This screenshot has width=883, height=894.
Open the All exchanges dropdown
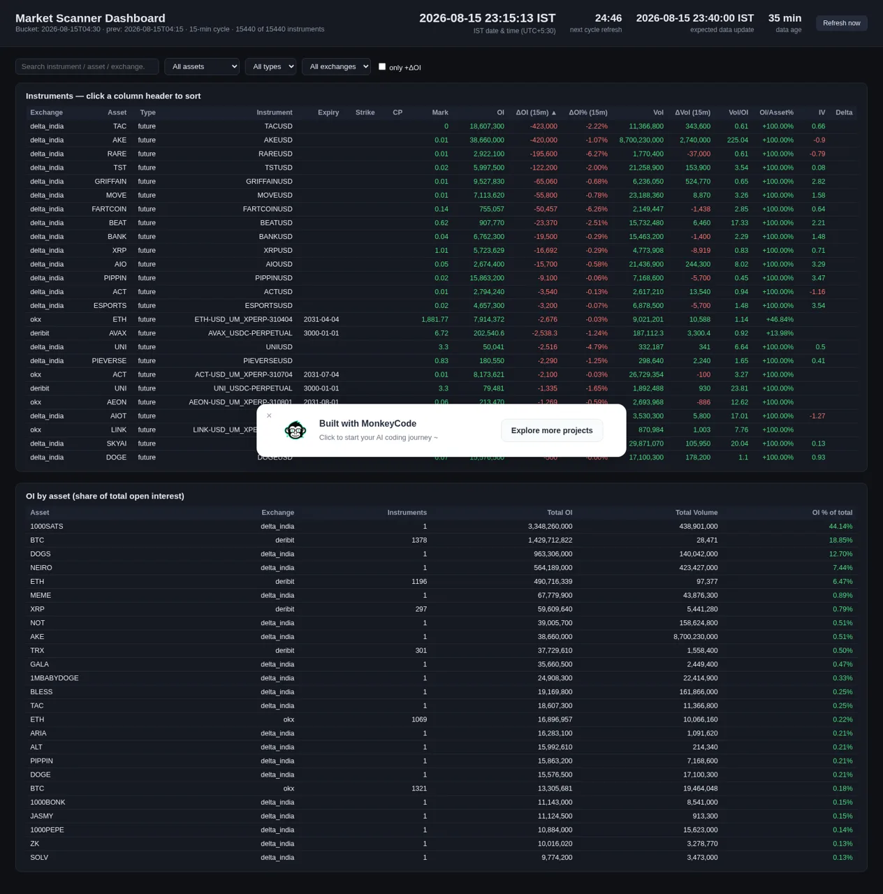(336, 66)
